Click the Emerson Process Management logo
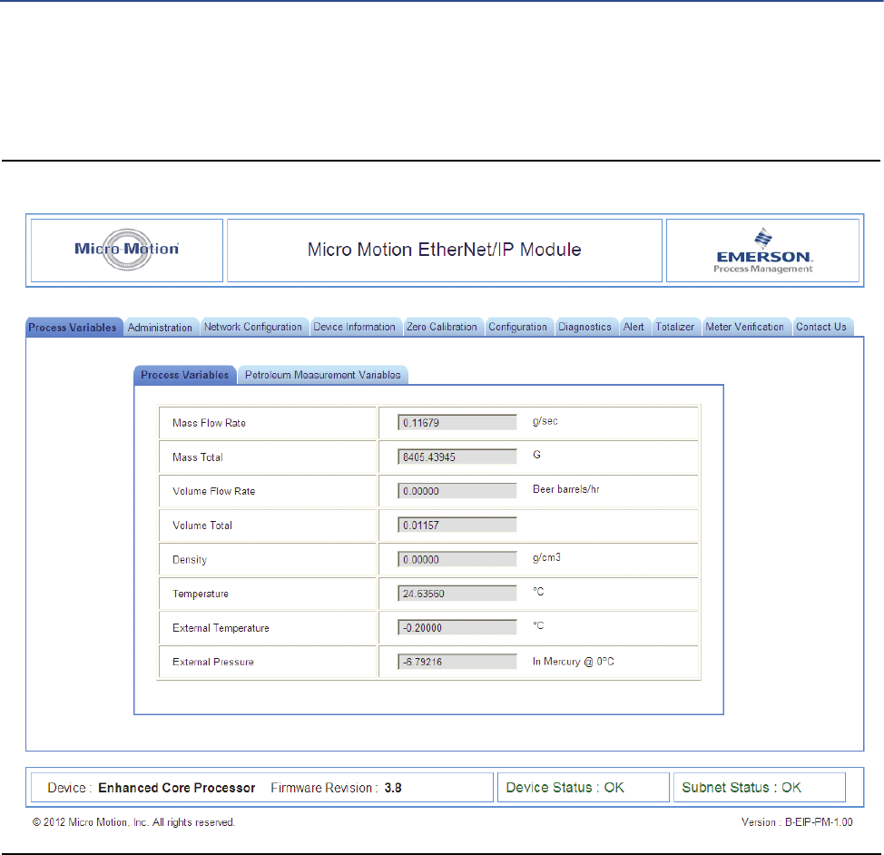 (x=763, y=251)
